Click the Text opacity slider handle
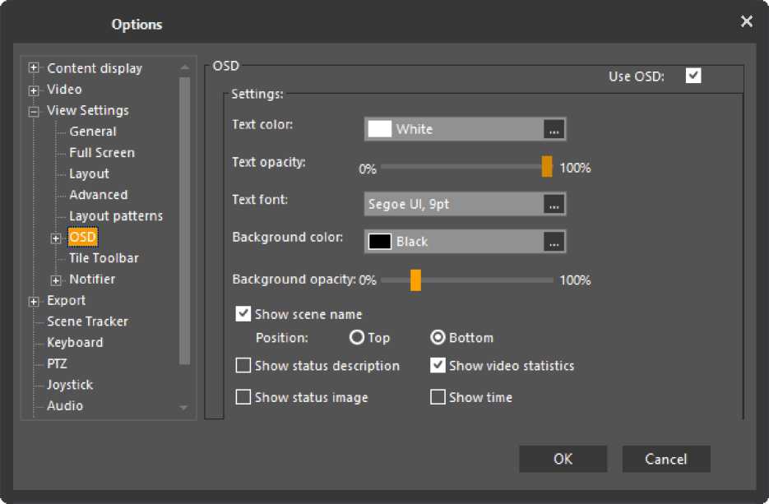The height and width of the screenshot is (504, 769). point(547,167)
